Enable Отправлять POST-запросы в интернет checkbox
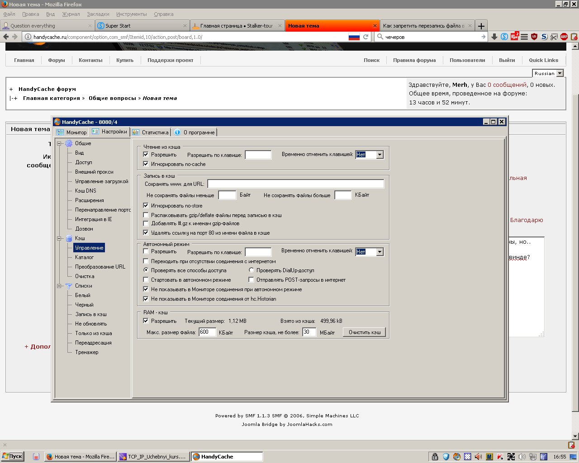 [251, 279]
